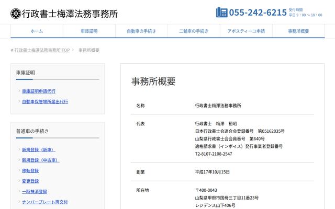
Task: Click table label 創業
Action: pos(141,172)
